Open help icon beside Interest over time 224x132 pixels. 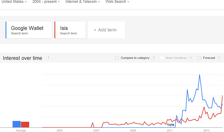[49, 58]
